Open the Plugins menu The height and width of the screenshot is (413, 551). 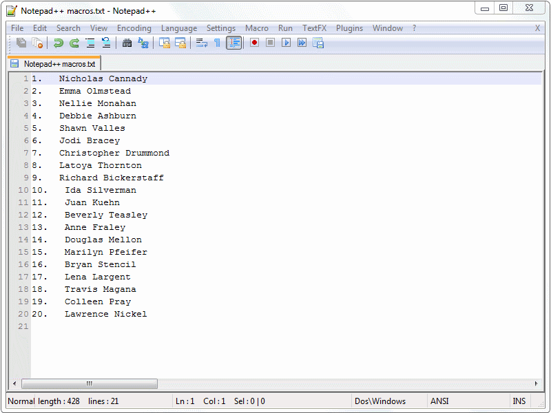[x=349, y=28]
